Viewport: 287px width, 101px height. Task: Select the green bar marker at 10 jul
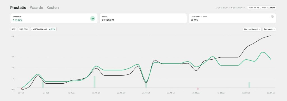94,82
